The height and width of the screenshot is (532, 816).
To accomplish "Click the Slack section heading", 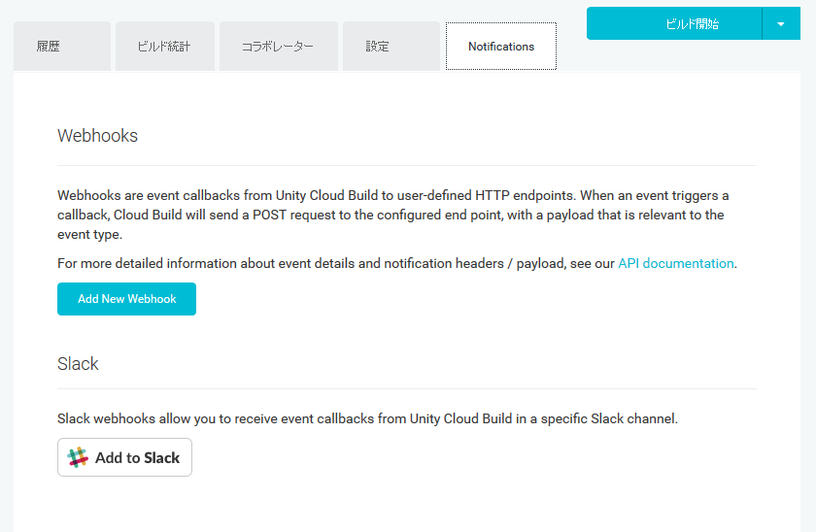I will [x=78, y=364].
